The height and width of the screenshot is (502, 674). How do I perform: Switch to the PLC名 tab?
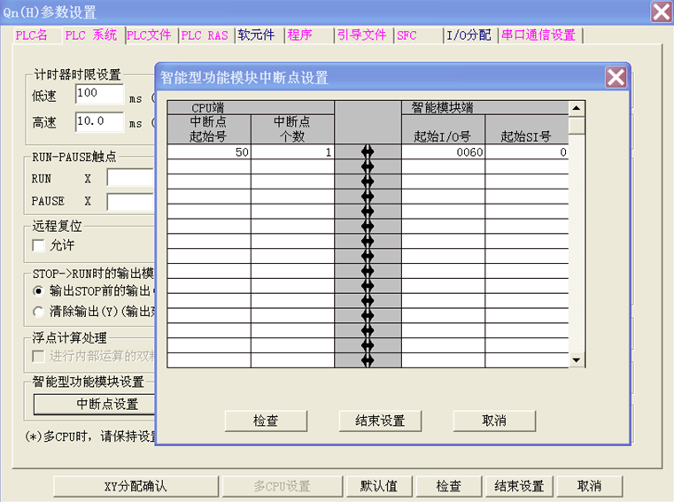[x=33, y=35]
